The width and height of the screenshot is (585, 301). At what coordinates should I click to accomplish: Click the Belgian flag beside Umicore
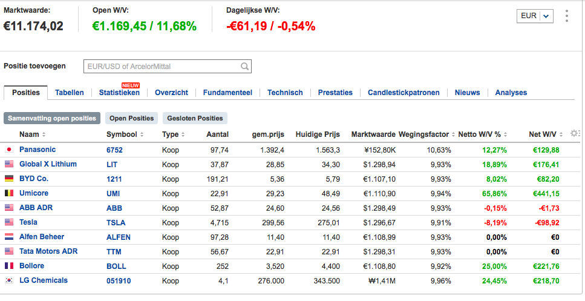[9, 193]
